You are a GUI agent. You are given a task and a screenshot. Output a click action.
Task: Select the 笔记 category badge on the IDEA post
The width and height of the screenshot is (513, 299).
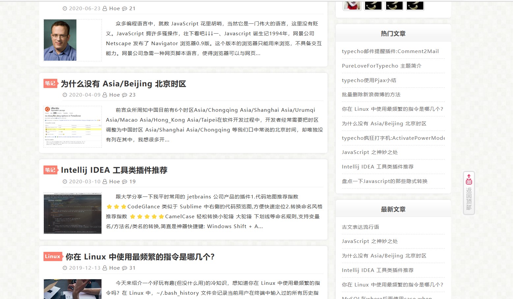[50, 170]
